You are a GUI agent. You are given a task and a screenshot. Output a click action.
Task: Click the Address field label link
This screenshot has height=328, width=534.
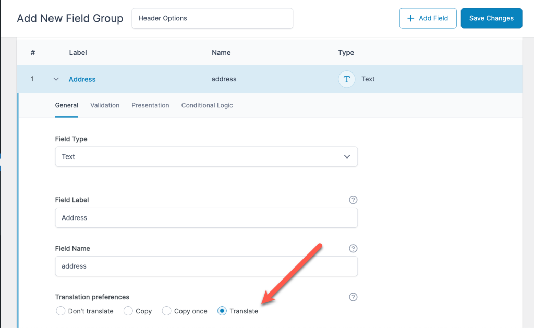click(82, 79)
